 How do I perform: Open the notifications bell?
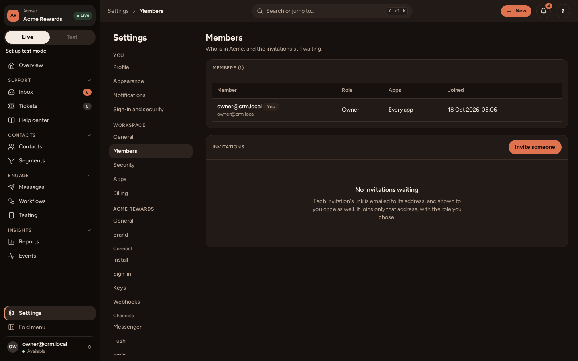[x=543, y=11]
